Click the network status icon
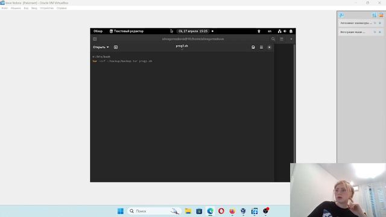386x217 pixels. point(279,31)
